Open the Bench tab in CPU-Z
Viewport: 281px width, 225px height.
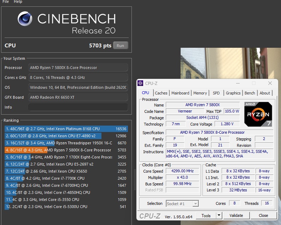coord(250,93)
